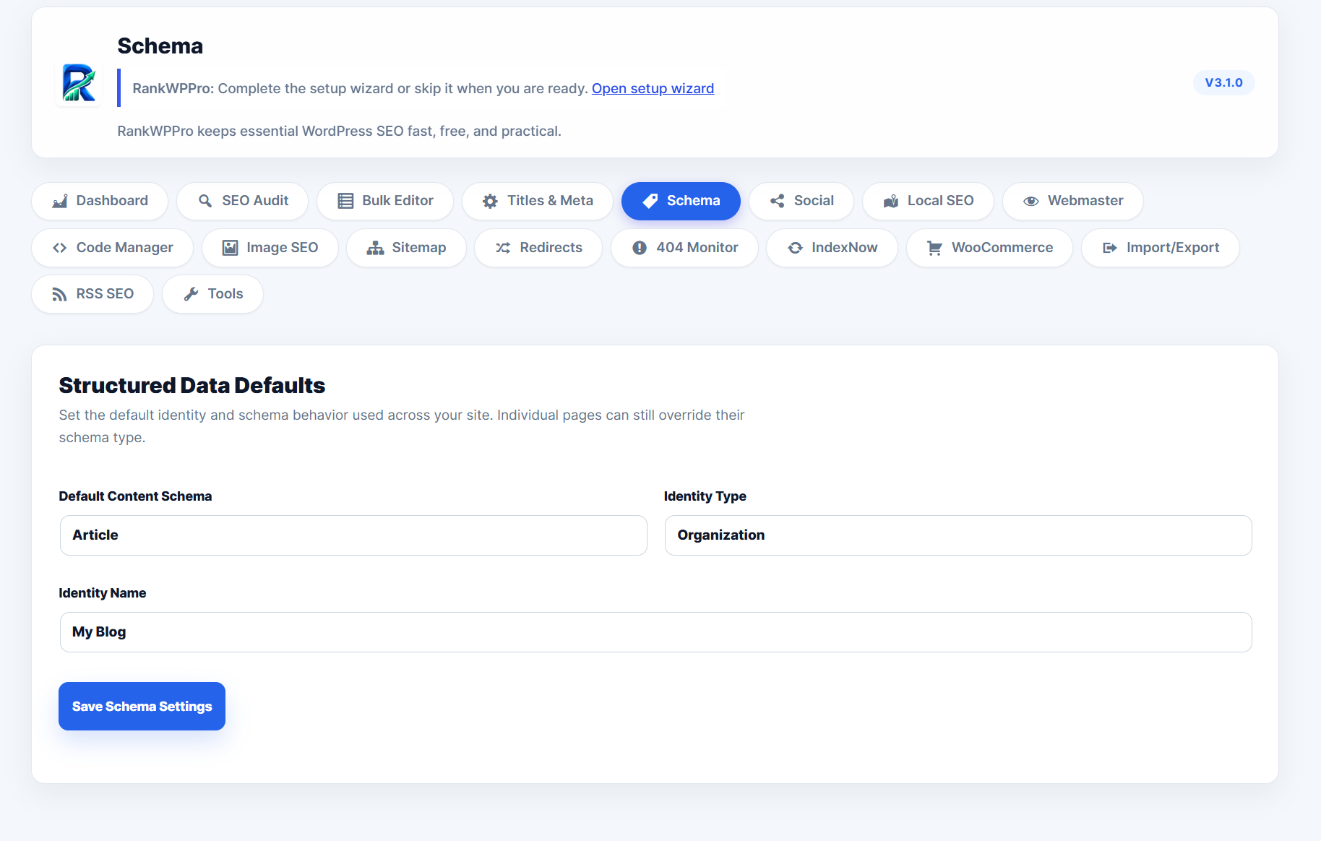Click the Import/Export arrow icon
Screen dimensions: 1321x841
tap(1110, 248)
